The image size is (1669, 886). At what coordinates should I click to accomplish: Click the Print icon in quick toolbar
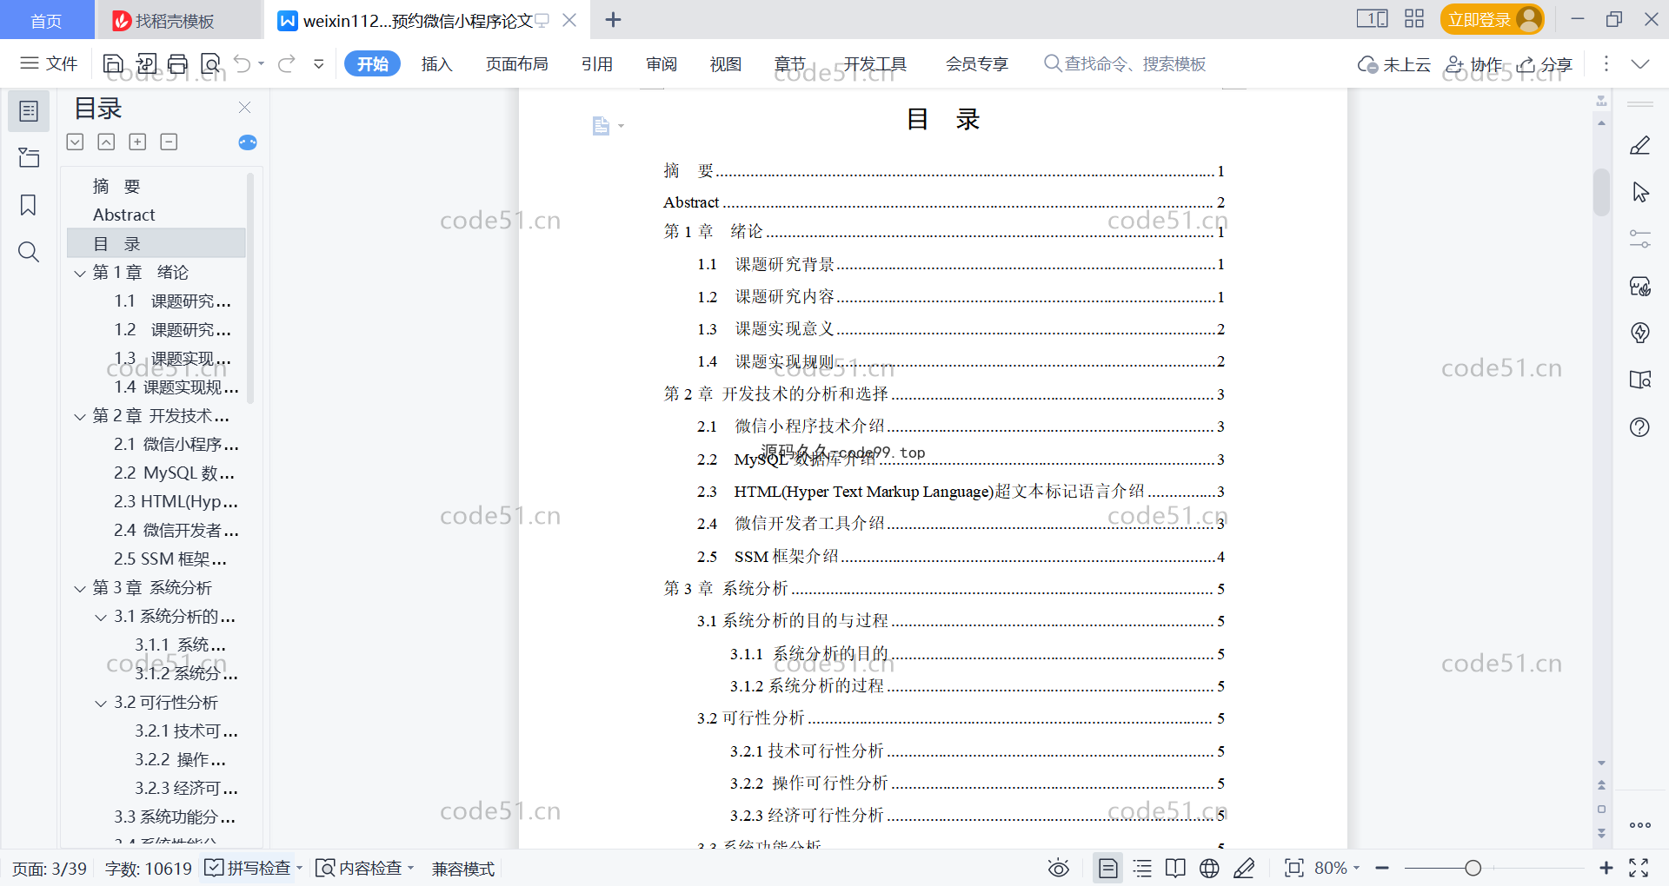pyautogui.click(x=178, y=63)
